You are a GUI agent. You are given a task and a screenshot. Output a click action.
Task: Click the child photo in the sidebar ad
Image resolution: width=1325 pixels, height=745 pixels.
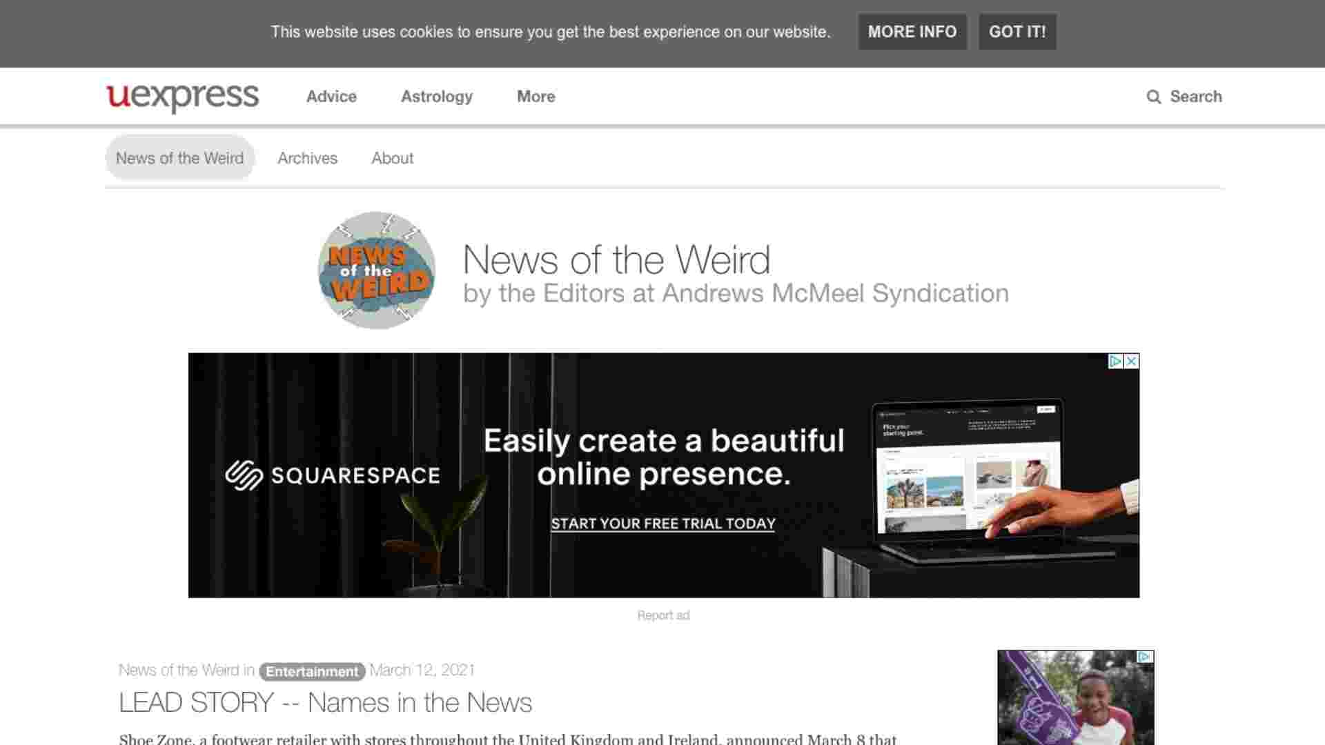[1077, 704]
